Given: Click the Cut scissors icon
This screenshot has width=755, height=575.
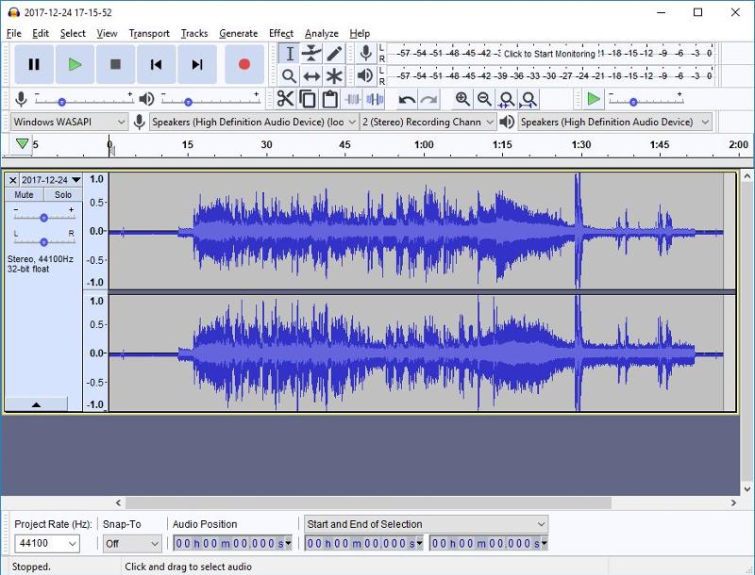Looking at the screenshot, I should (x=285, y=99).
